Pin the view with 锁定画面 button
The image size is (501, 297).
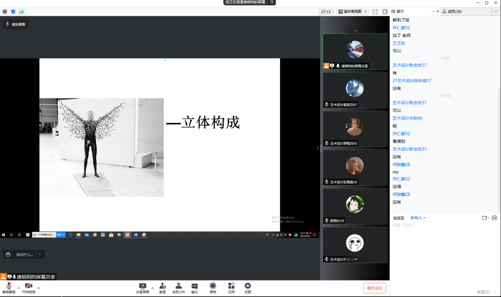pos(15,24)
